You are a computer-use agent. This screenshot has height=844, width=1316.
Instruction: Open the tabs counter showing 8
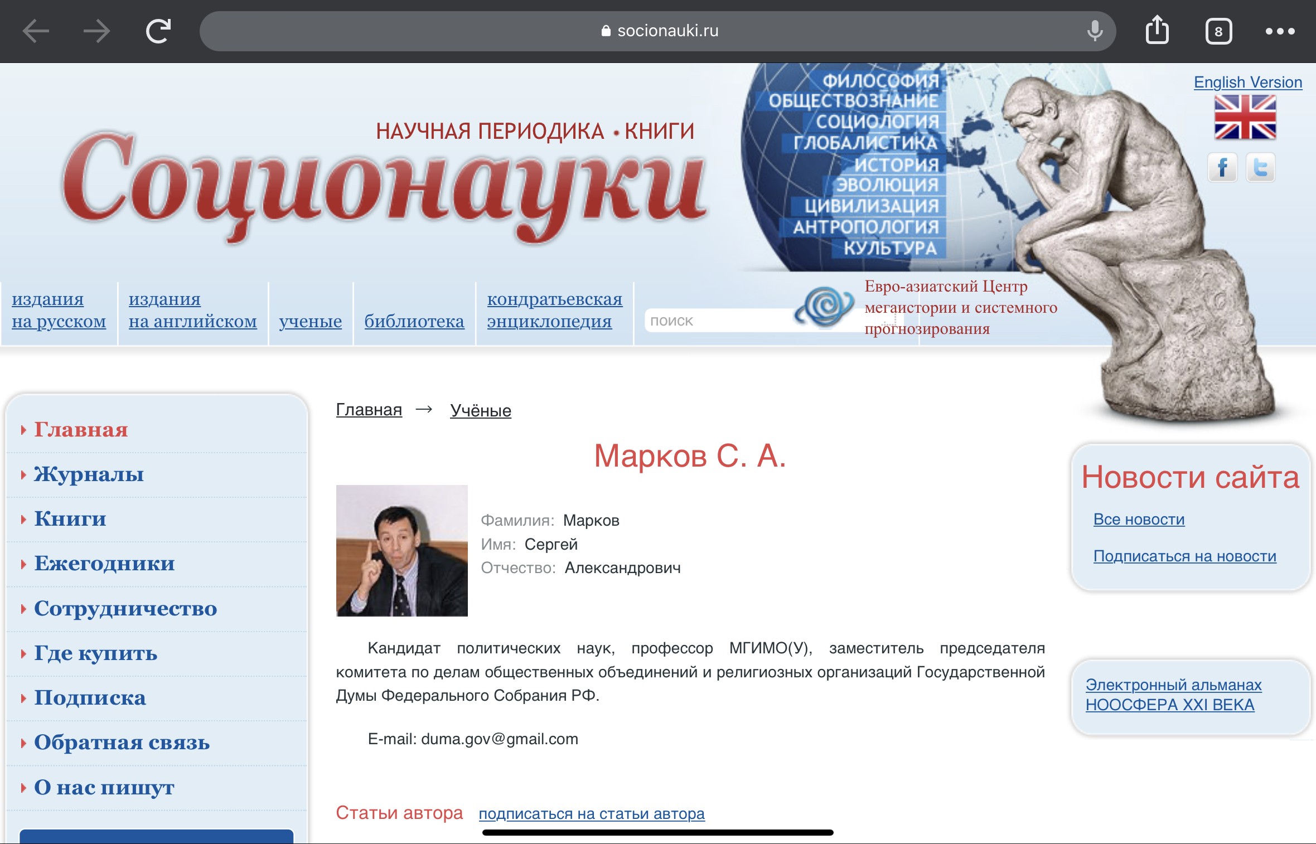click(1218, 31)
